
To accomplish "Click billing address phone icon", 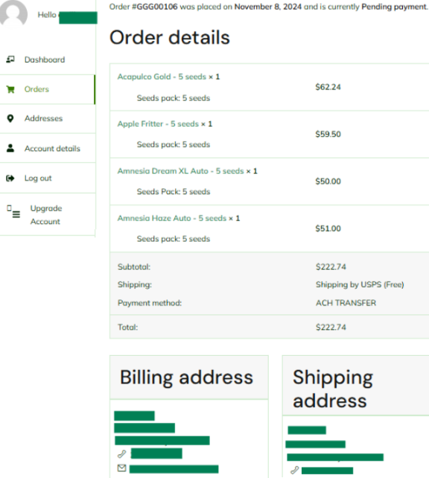I will tap(121, 454).
